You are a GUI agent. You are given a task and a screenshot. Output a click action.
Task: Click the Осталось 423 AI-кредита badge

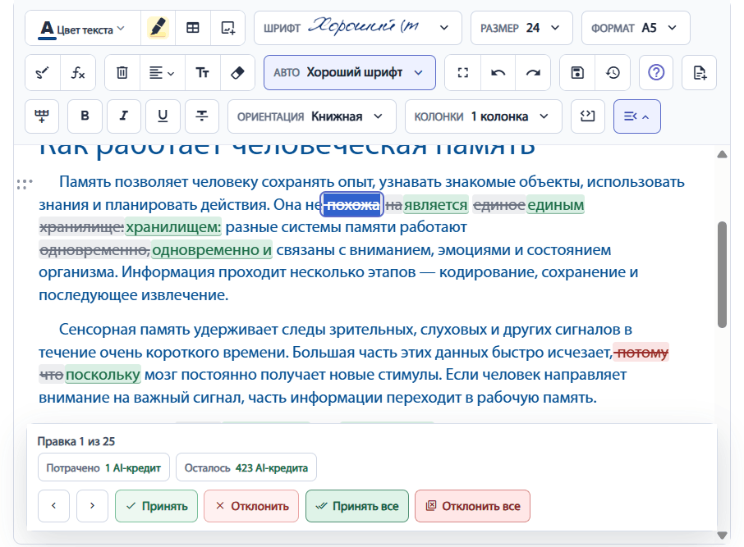(x=246, y=467)
